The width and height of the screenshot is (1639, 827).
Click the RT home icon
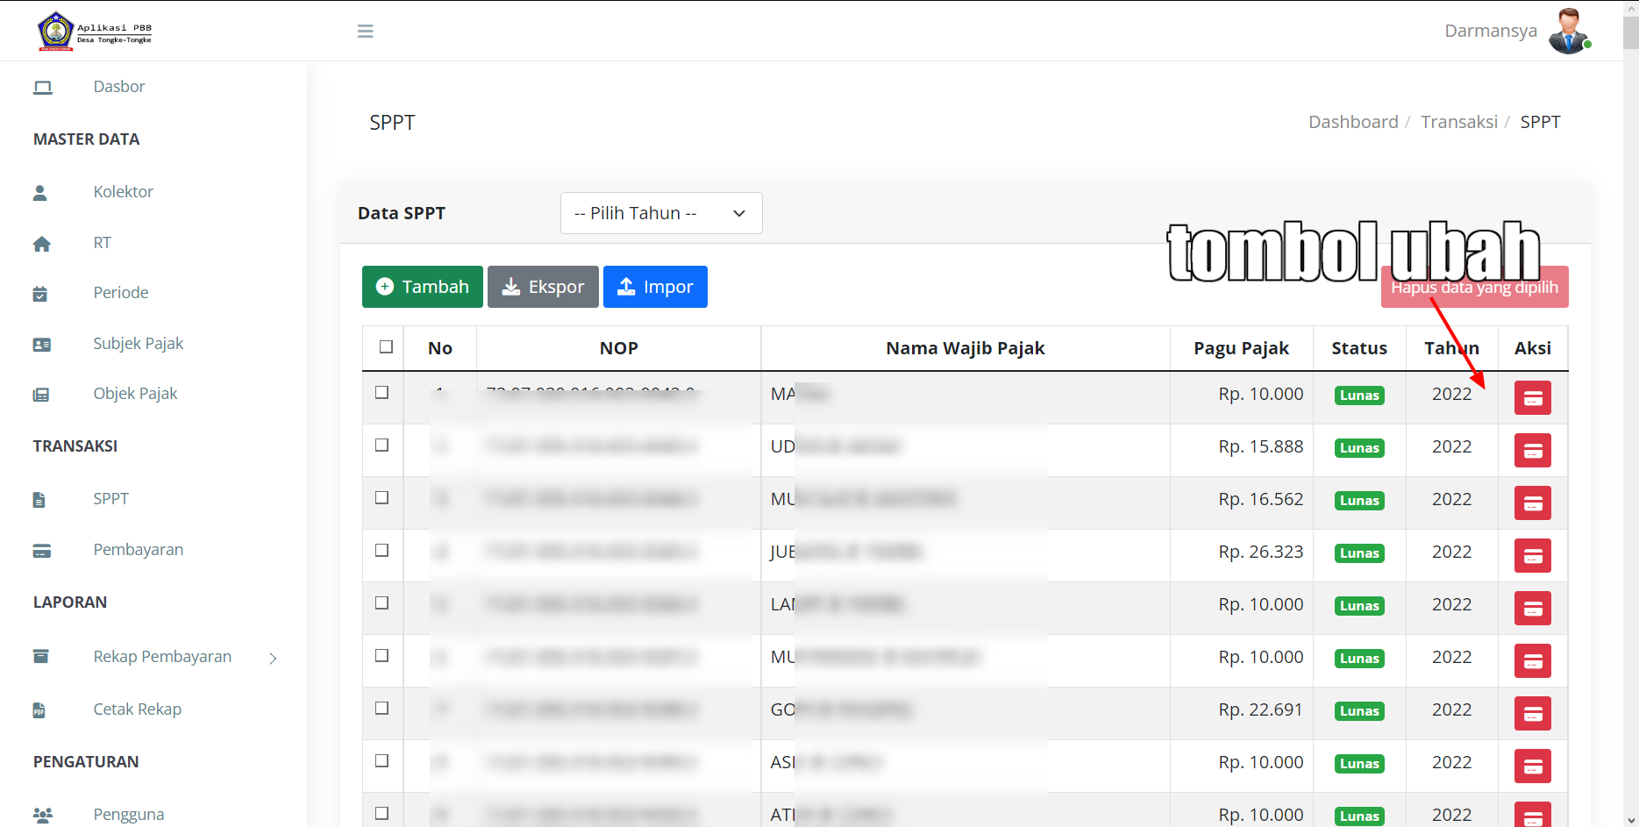41,243
